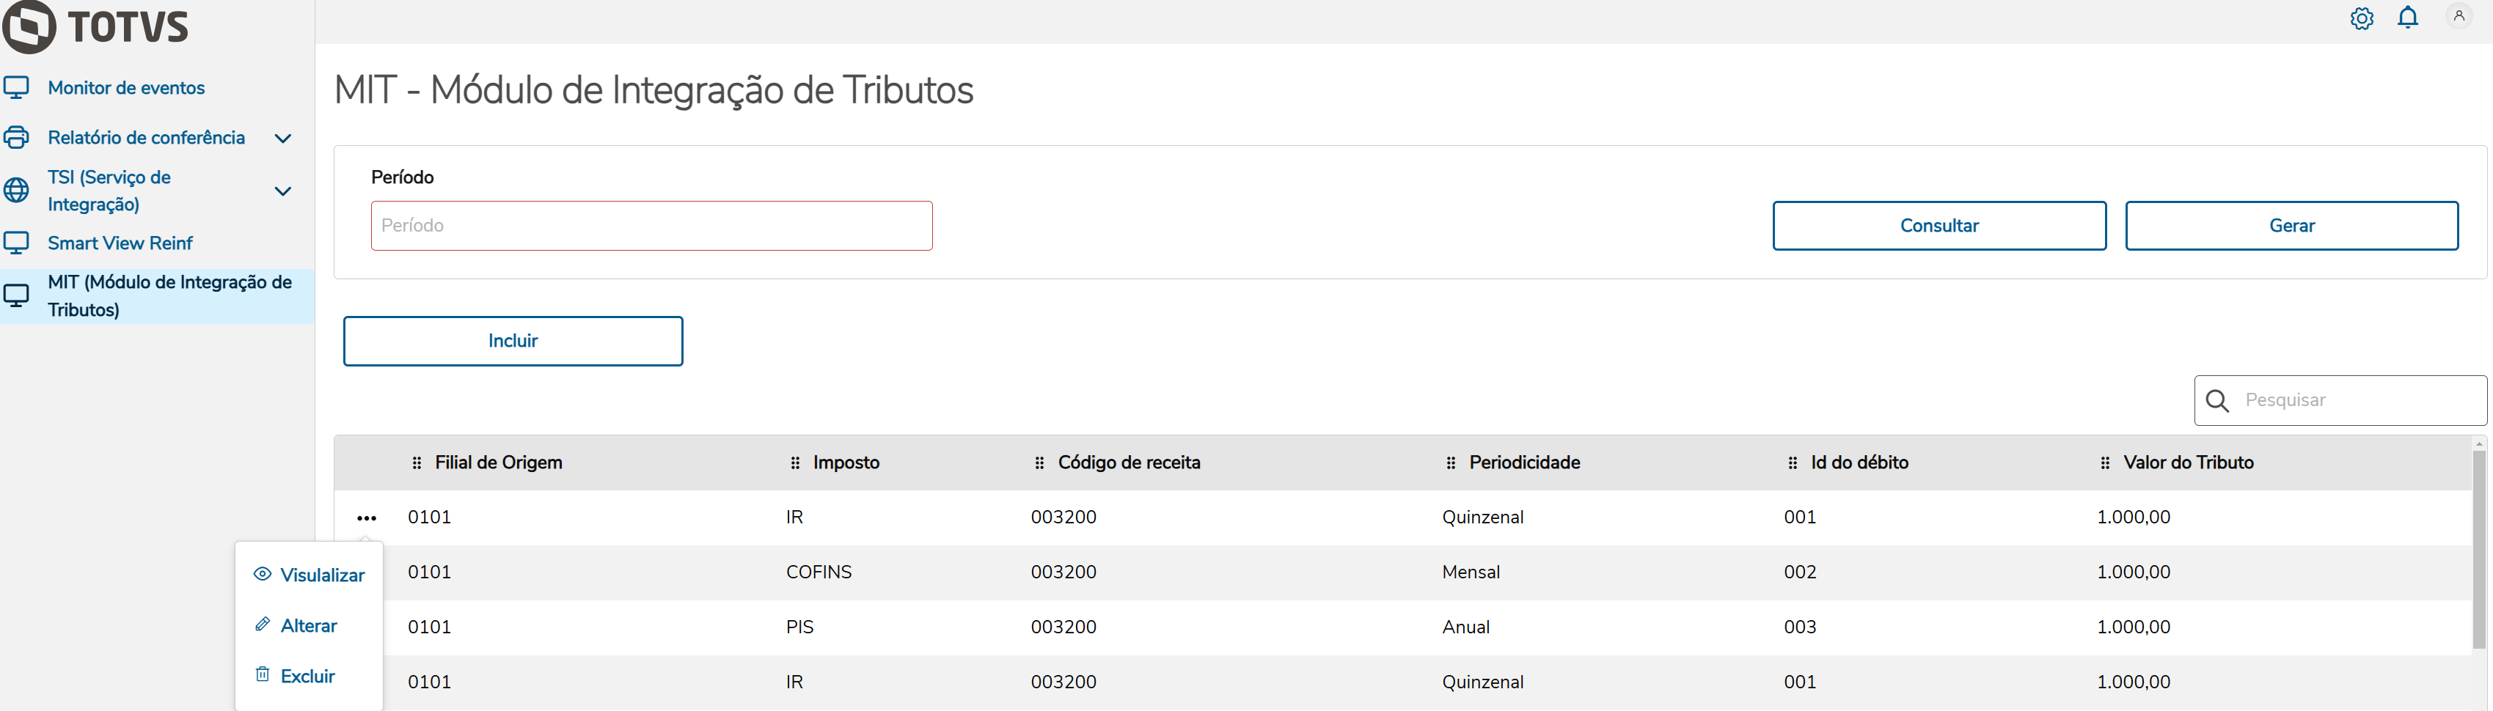The width and height of the screenshot is (2493, 711).
Task: Expand the TSI (Serviço de Integração) submenu
Action: 282,191
